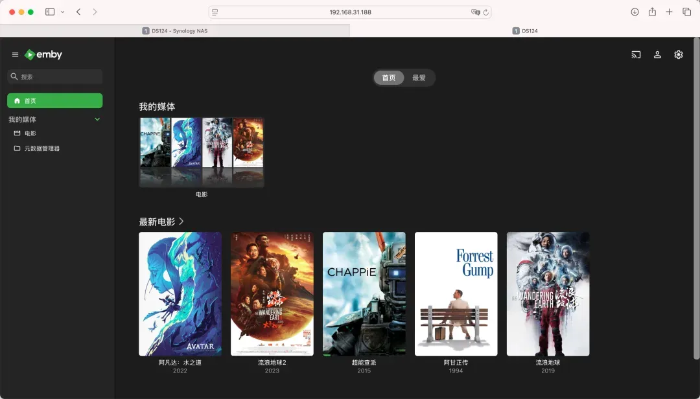
Task: Click the year 1994 under 阿甘正传
Action: tap(456, 371)
